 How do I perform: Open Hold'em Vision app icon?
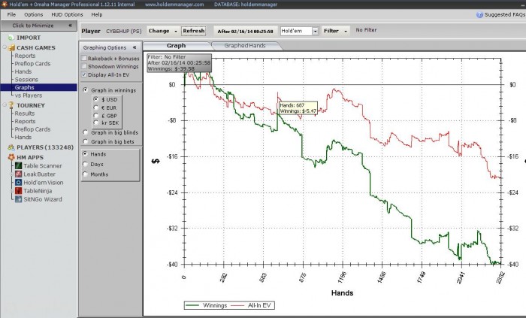pos(19,183)
